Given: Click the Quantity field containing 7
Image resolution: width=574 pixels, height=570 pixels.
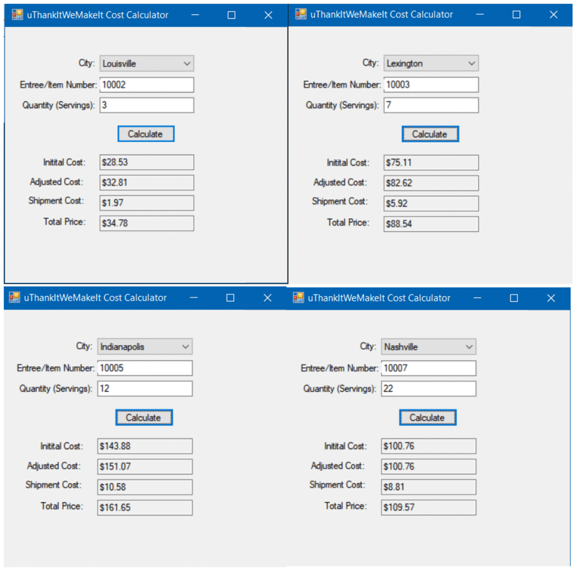Looking at the screenshot, I should (430, 105).
